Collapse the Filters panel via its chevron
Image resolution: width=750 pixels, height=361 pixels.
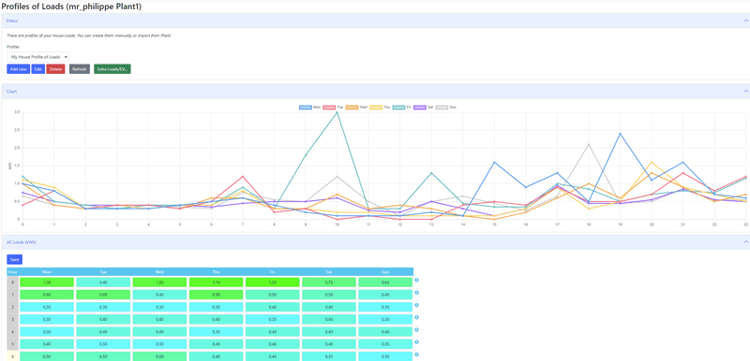pos(745,21)
